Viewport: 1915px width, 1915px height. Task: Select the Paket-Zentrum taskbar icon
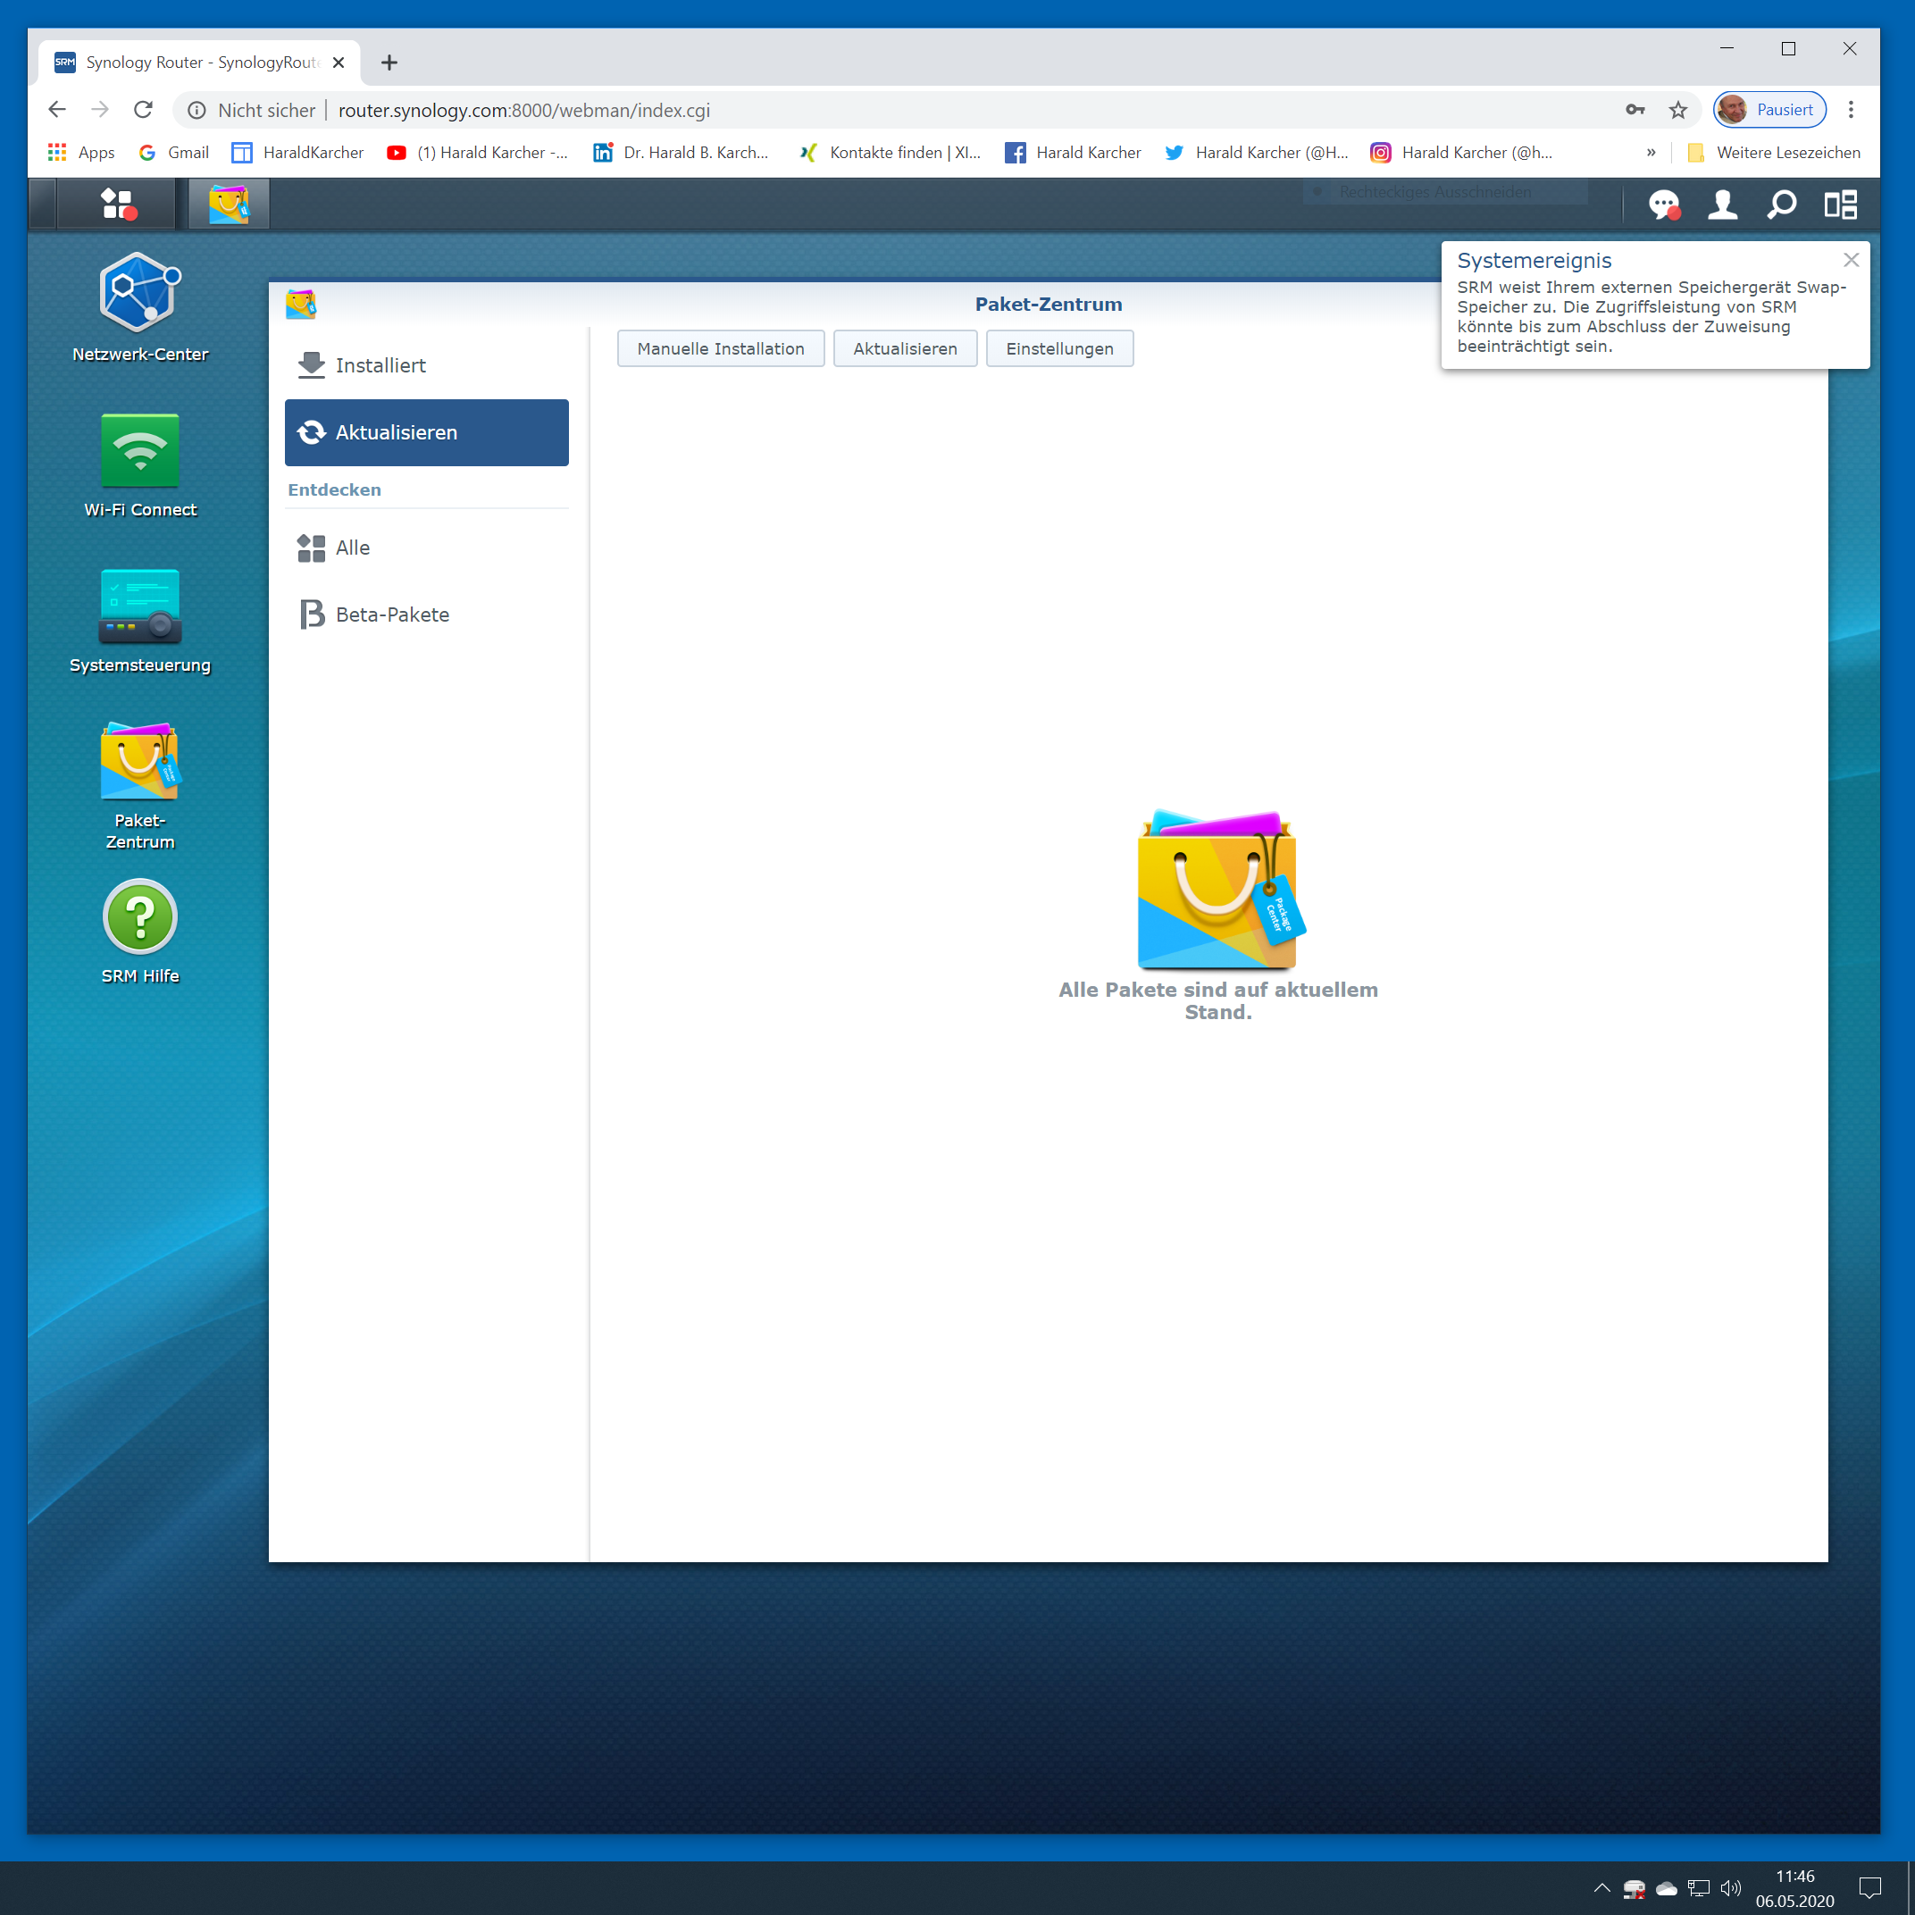click(229, 205)
